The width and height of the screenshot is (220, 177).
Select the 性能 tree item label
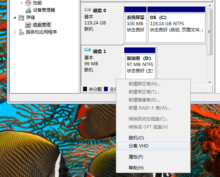pos(37,3)
